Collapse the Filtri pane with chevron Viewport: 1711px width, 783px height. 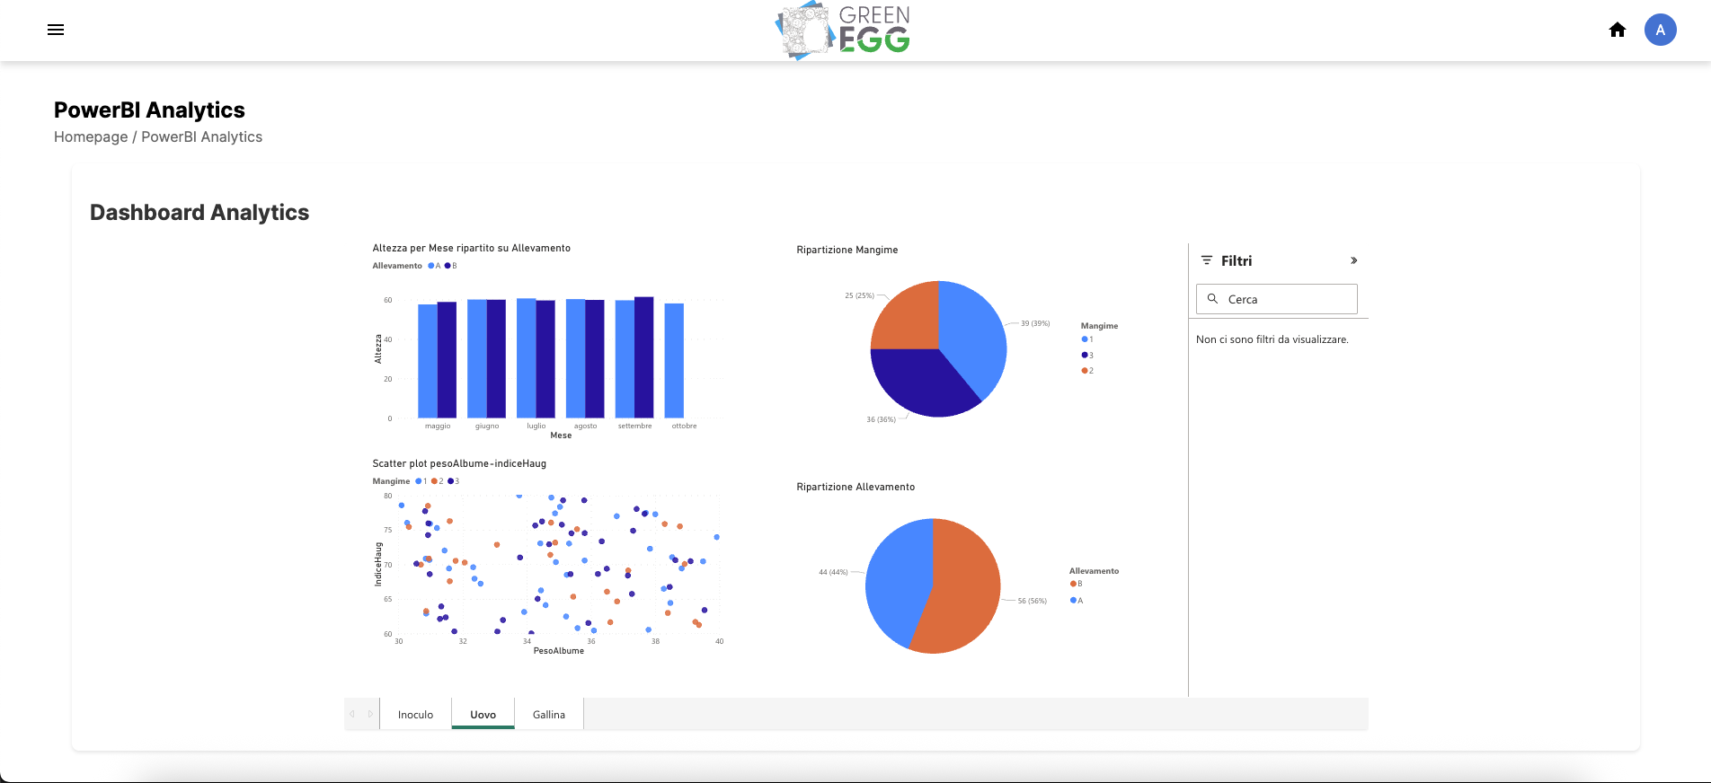1353,260
